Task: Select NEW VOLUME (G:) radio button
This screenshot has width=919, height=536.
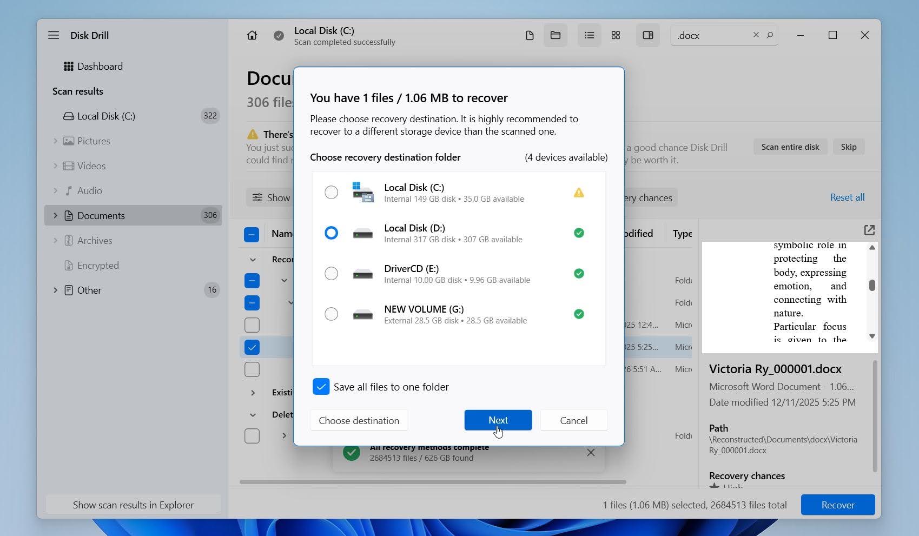Action: pos(331,314)
